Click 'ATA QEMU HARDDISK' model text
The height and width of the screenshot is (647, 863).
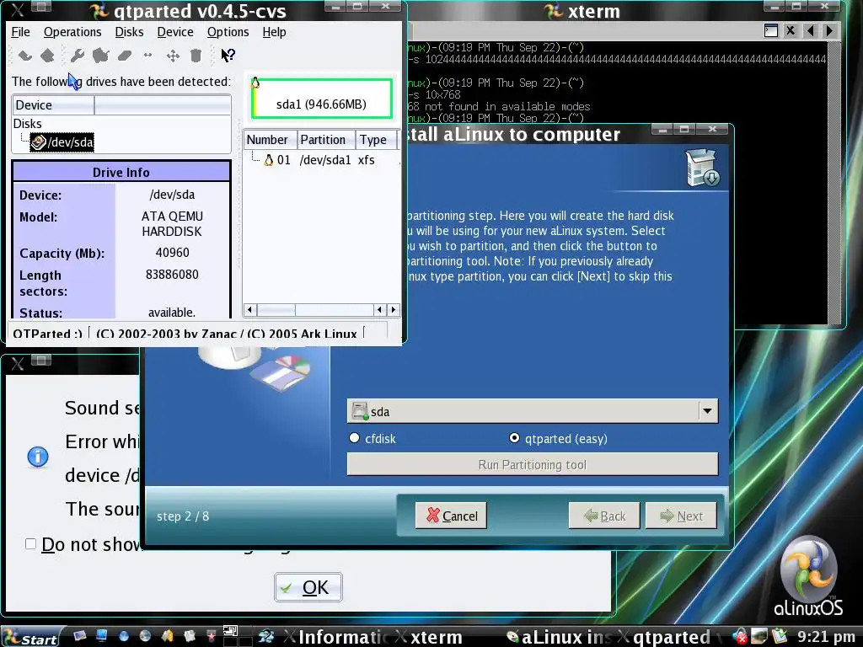point(172,224)
